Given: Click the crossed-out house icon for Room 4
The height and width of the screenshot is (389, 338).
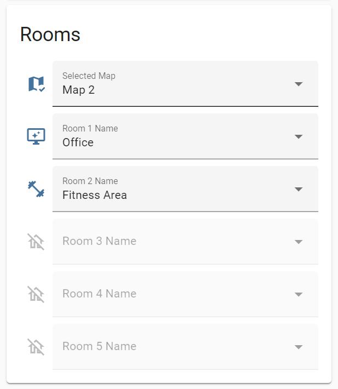Looking at the screenshot, I should (36, 294).
